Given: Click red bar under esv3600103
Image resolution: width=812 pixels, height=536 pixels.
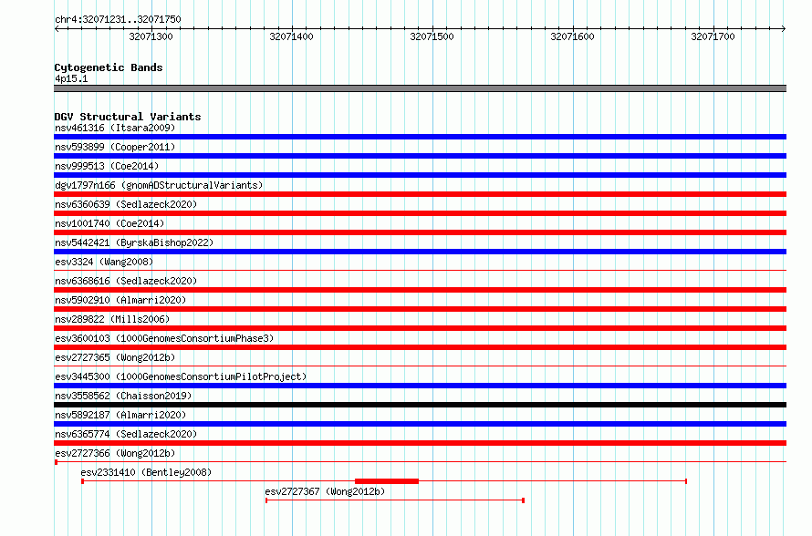Looking at the screenshot, I should pos(420,347).
